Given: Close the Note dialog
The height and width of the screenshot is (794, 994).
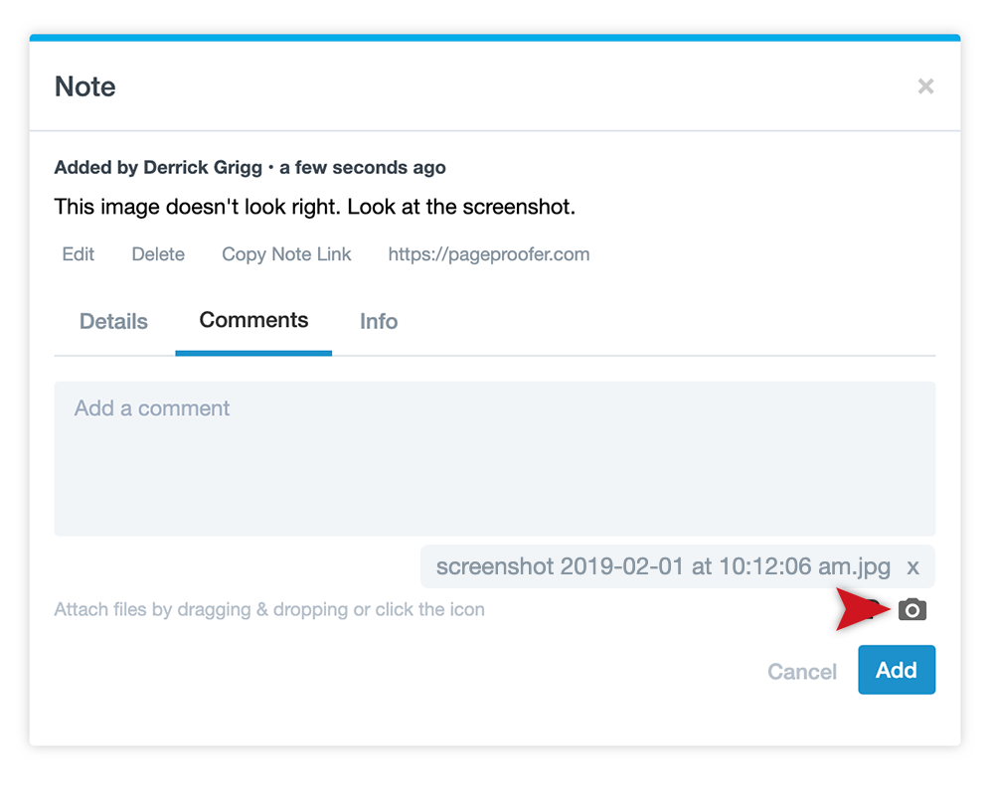Looking at the screenshot, I should pyautogui.click(x=925, y=86).
